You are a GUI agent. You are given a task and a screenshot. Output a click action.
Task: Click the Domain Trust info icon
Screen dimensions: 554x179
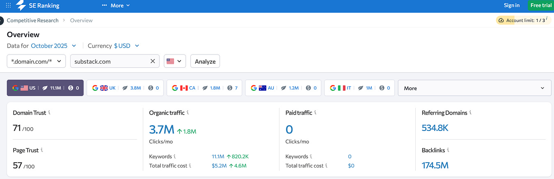tap(49, 112)
